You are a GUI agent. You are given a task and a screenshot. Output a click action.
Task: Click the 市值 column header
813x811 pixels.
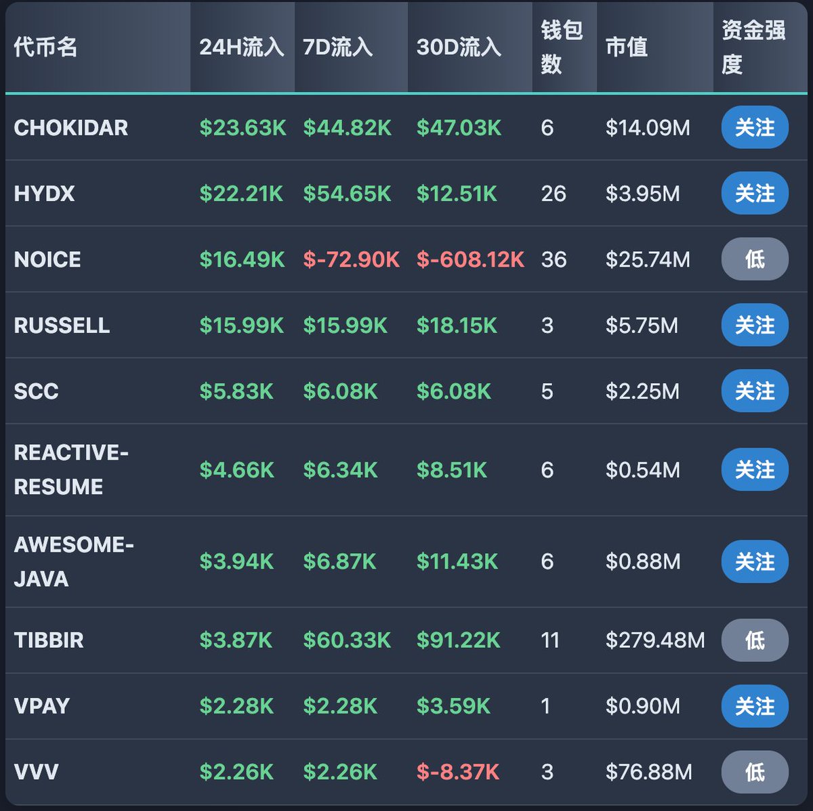tap(627, 47)
